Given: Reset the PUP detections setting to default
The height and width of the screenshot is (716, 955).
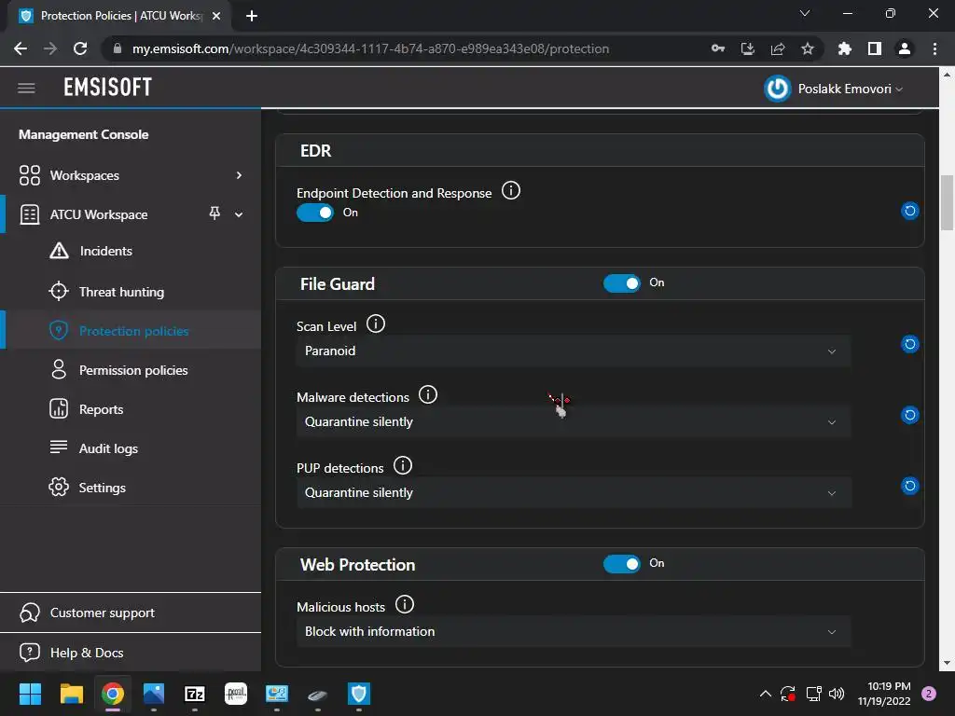Looking at the screenshot, I should [x=910, y=486].
